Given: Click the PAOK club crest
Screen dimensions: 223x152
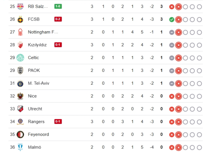Looking at the screenshot, I should [x=21, y=70].
